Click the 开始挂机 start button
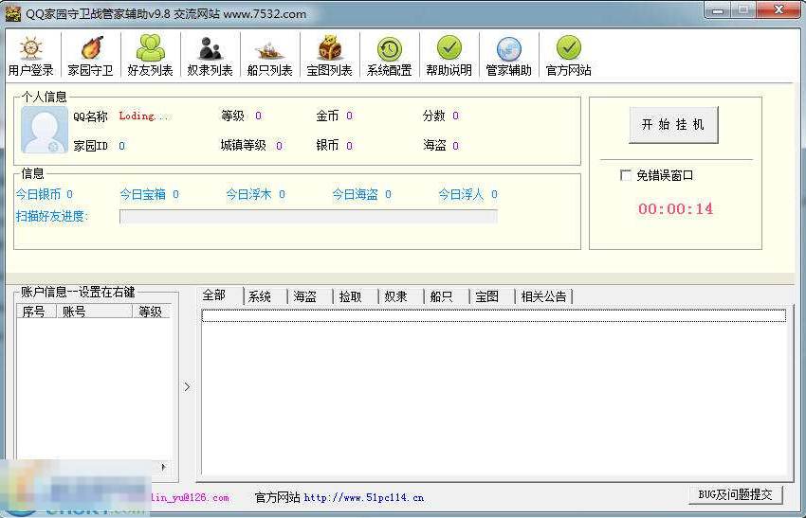806x518 pixels. pos(673,125)
